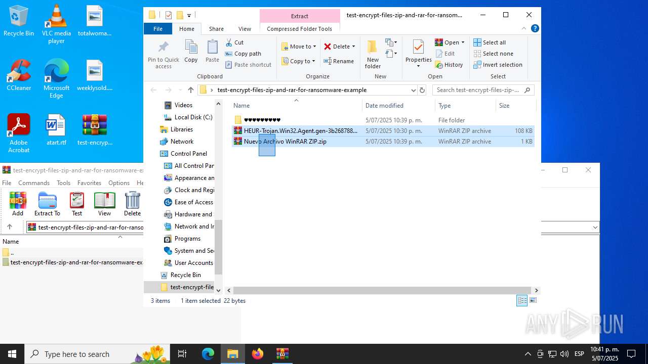Open Copy to dropdown
Viewport: 648px width, 364px height.
pyautogui.click(x=299, y=61)
